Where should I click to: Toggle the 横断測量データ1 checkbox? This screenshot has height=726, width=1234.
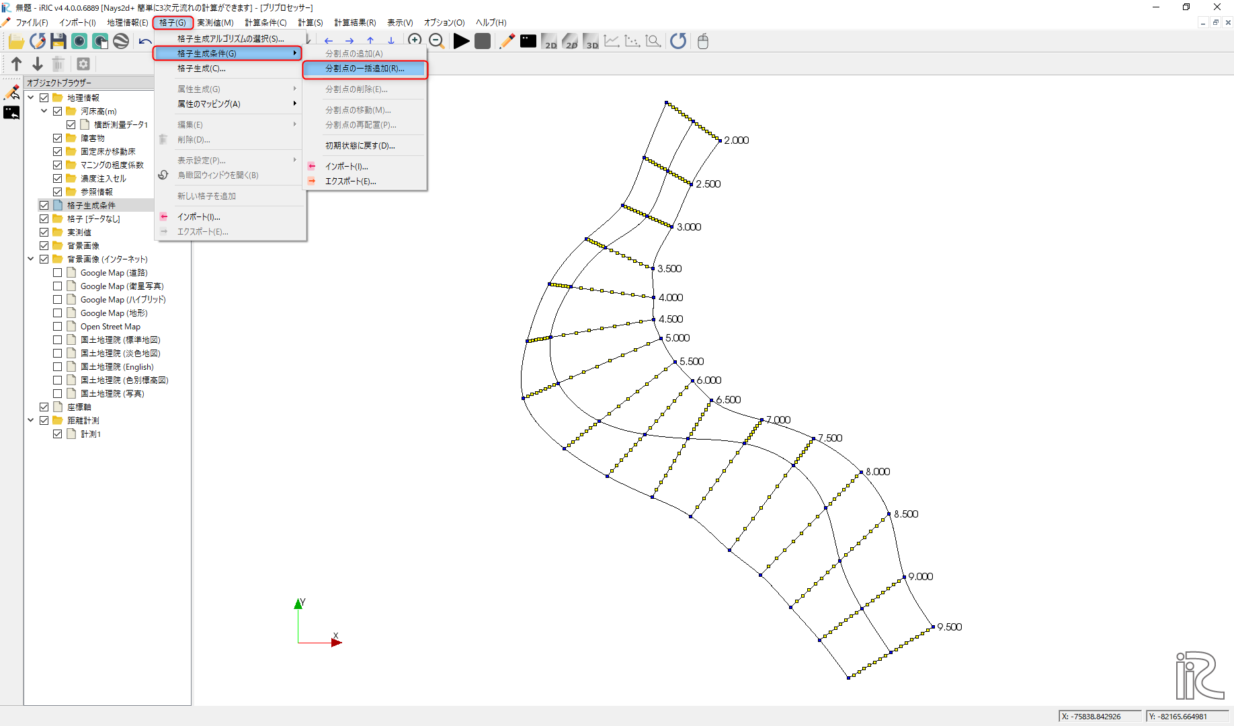click(x=71, y=124)
